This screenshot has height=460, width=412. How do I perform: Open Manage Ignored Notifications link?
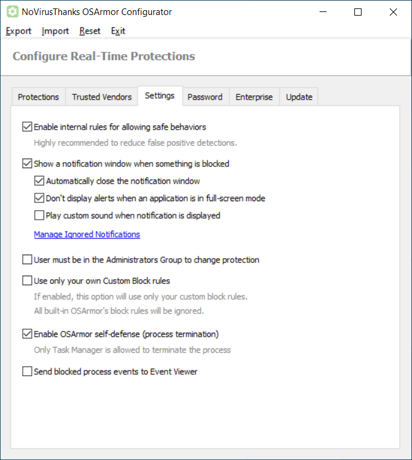click(87, 234)
